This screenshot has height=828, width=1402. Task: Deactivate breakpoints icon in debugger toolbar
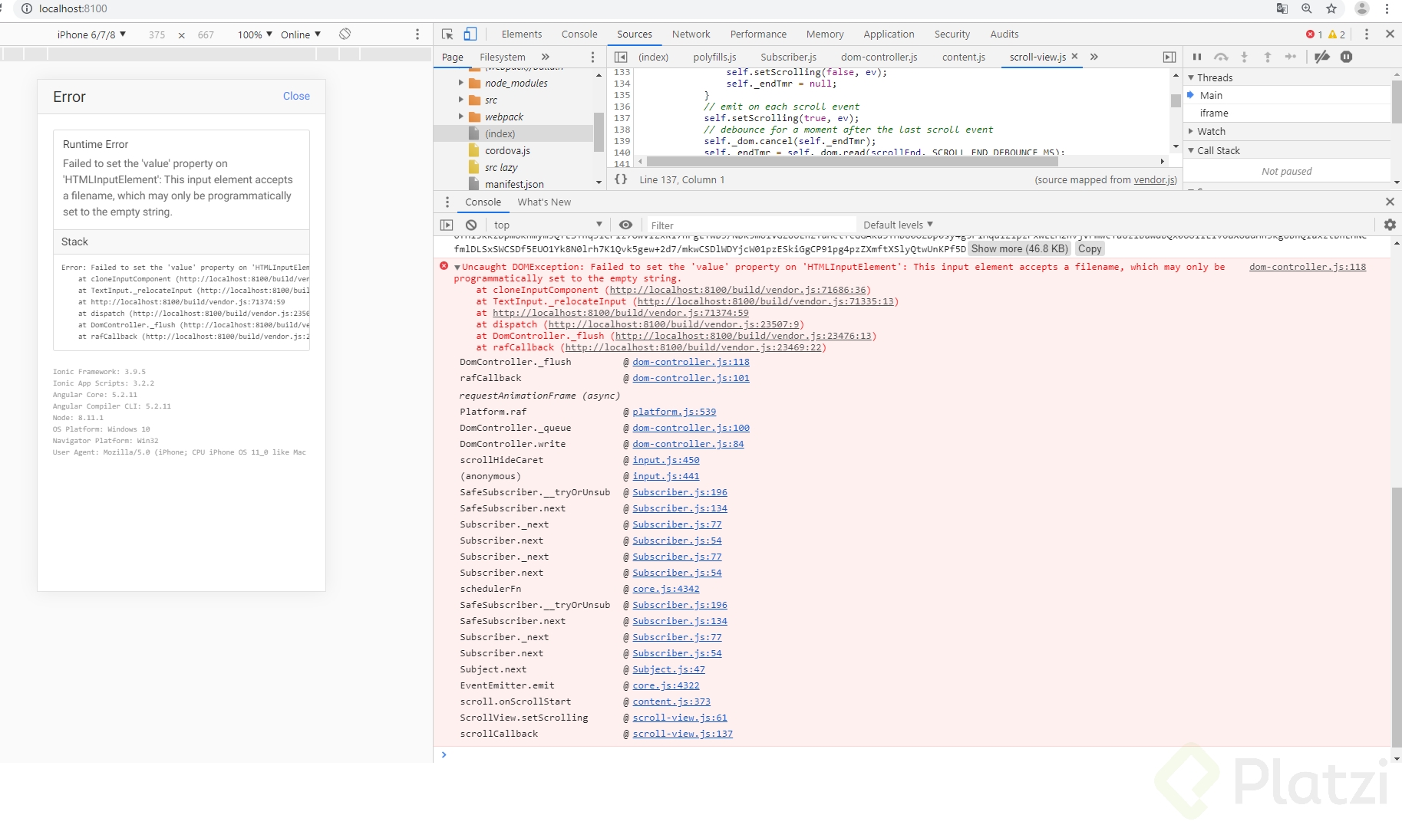point(1321,57)
